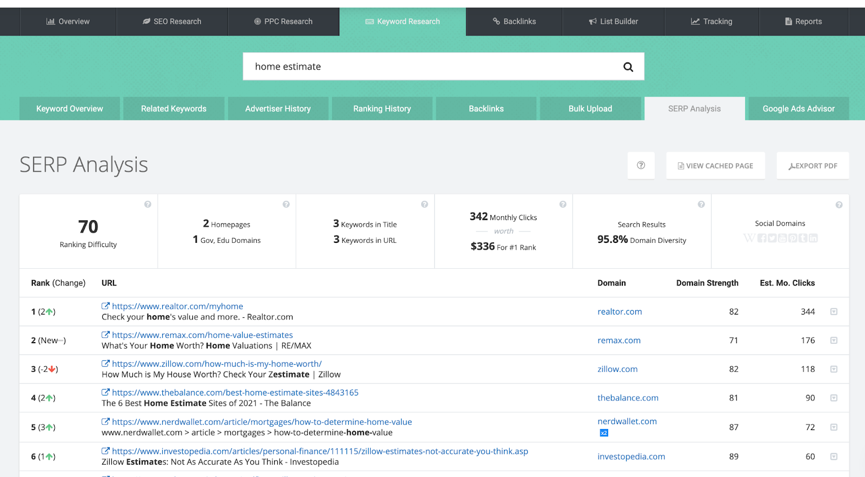
Task: Click help icon in Ranking Difficulty card
Action: pos(148,205)
